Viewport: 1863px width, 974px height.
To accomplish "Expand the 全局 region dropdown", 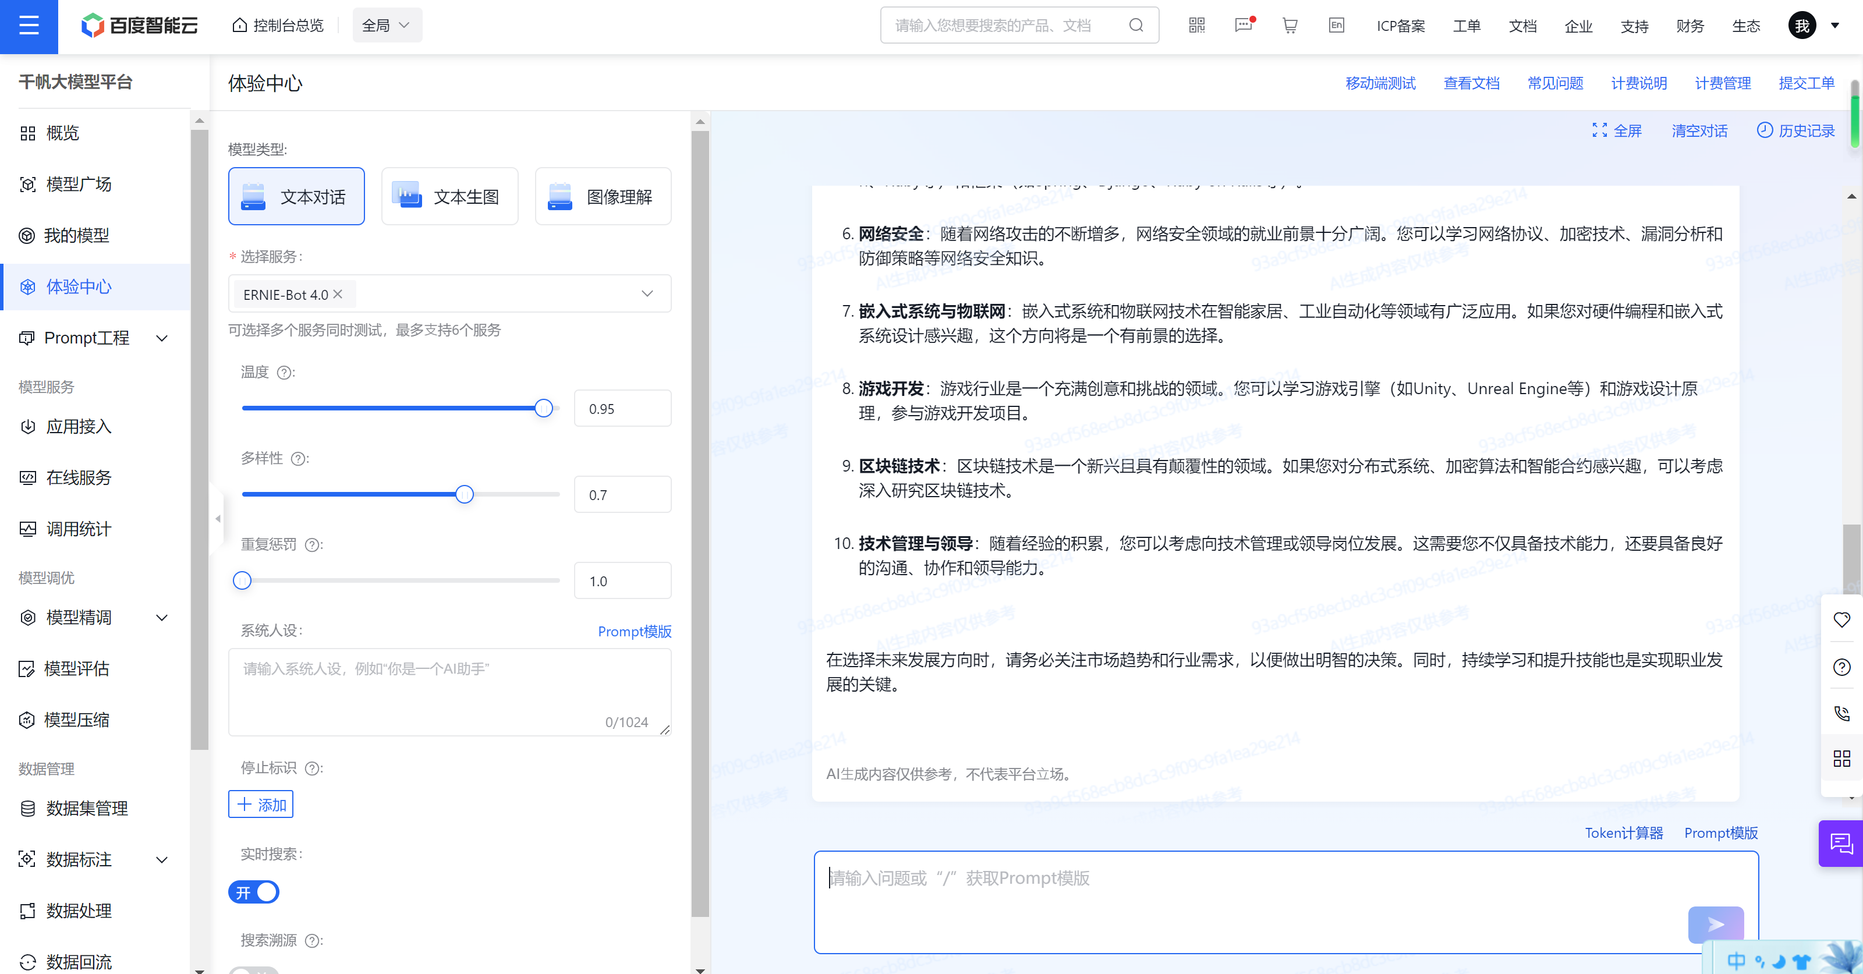I will click(x=387, y=24).
